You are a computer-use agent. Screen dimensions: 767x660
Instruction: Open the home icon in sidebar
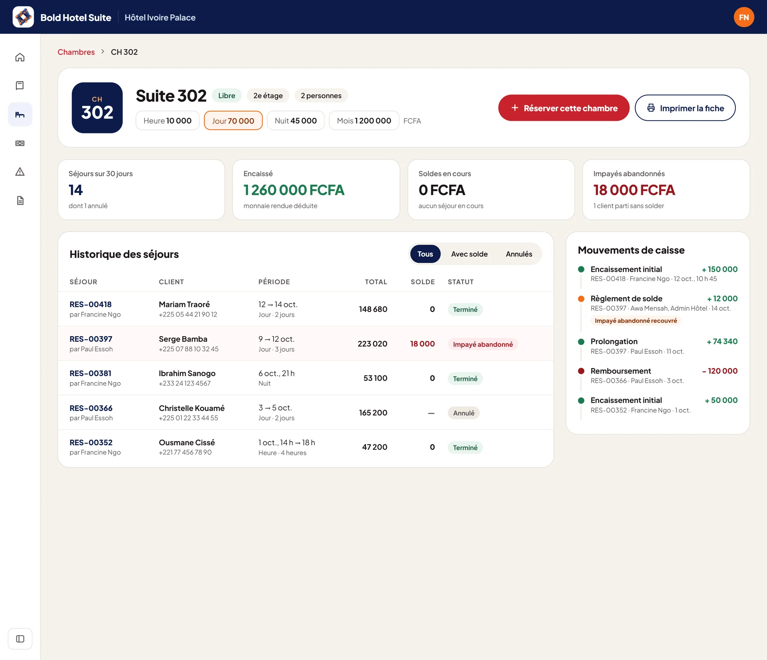coord(20,57)
